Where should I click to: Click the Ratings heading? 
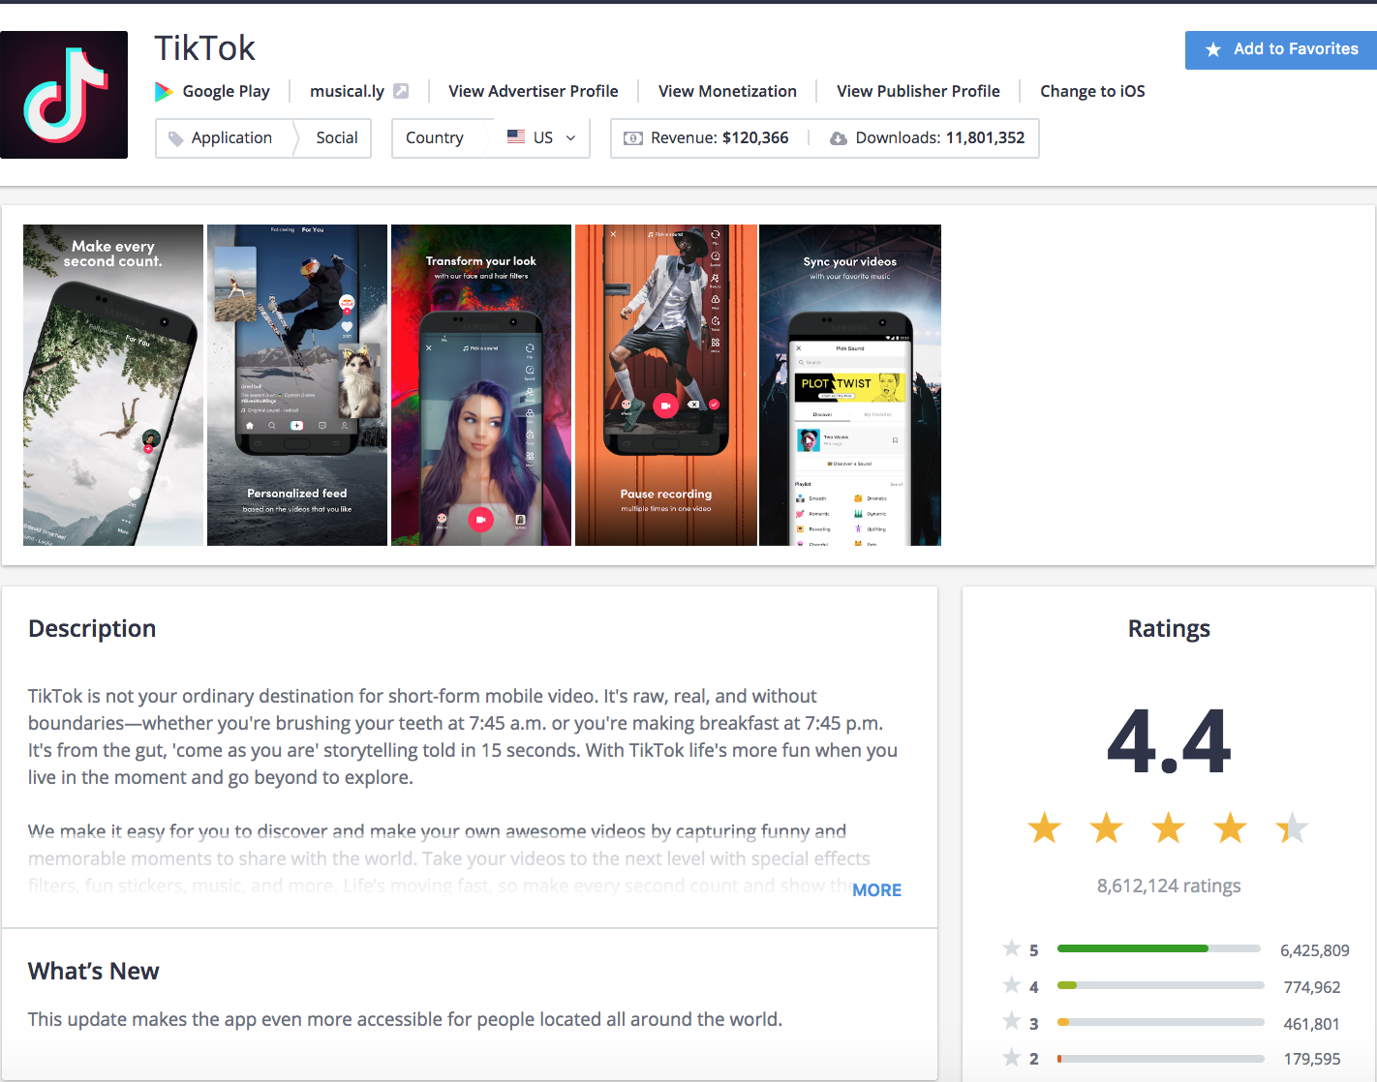click(1169, 629)
